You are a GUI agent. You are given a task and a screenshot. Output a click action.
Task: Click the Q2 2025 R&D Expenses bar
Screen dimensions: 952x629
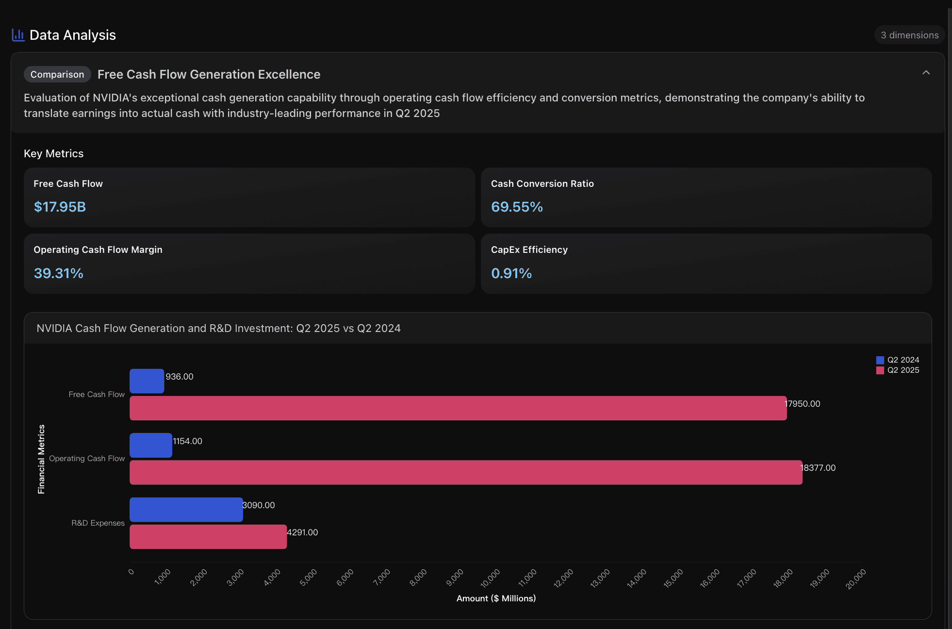pyautogui.click(x=208, y=537)
